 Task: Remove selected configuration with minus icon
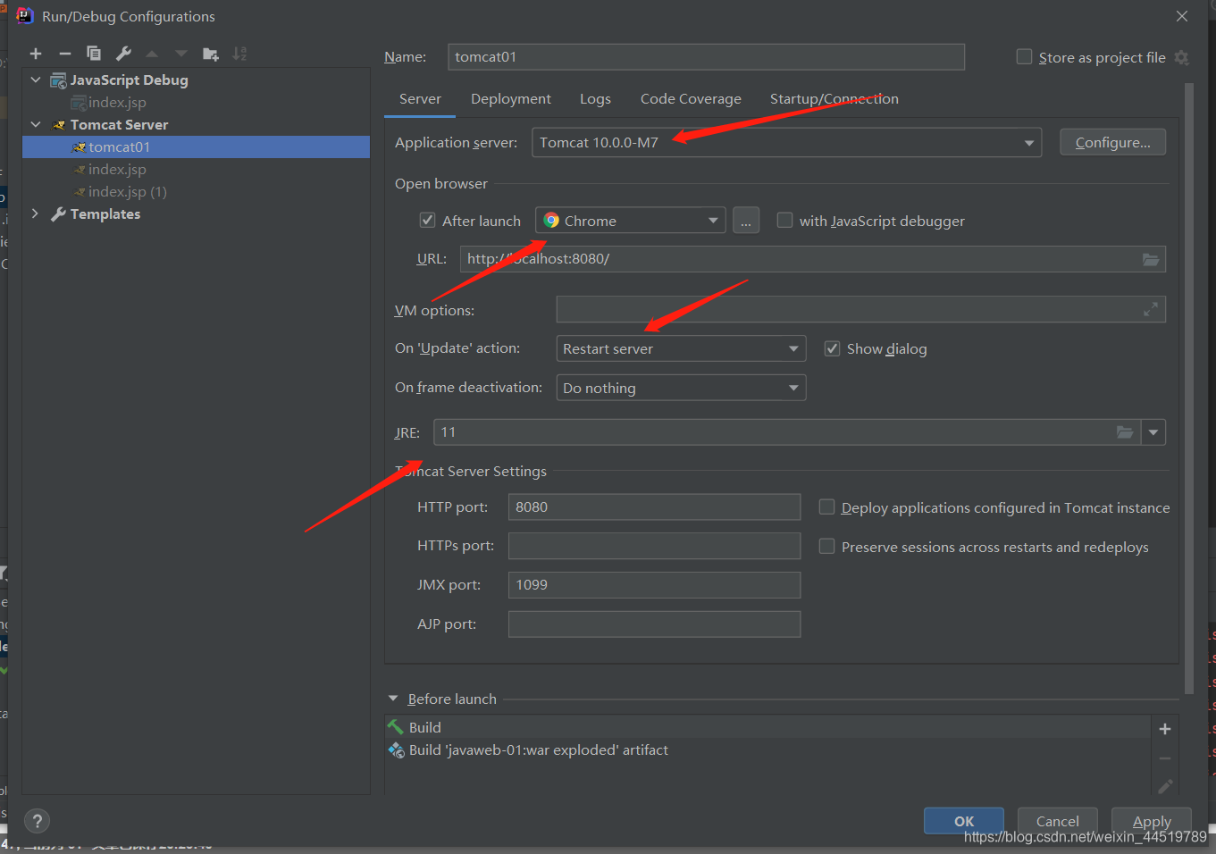(x=64, y=54)
